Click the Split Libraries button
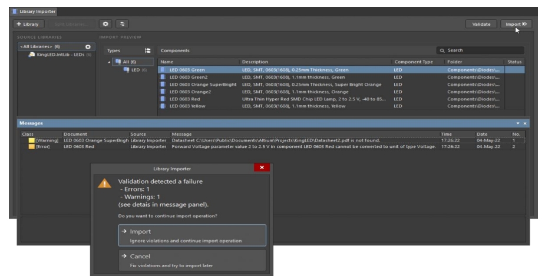Screen dimensions: 545x276 click(71, 24)
